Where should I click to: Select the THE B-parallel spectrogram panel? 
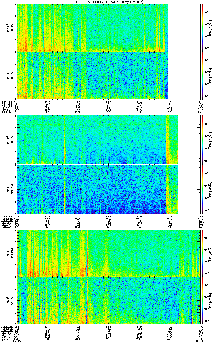(108, 300)
